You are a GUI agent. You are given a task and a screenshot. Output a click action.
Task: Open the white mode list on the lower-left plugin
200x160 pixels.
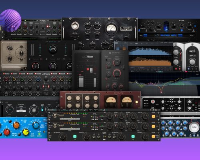pyautogui.click(x=21, y=109)
